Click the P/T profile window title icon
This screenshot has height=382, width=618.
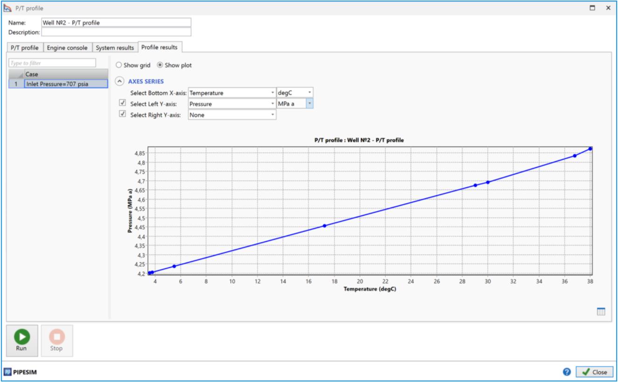tap(7, 8)
